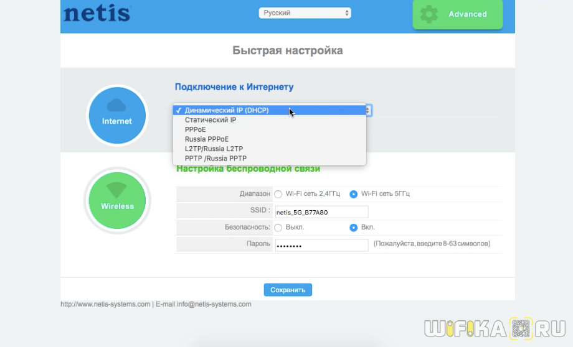
Task: Select Wi-Fi сеть 5ГГц radio button
Action: (354, 194)
